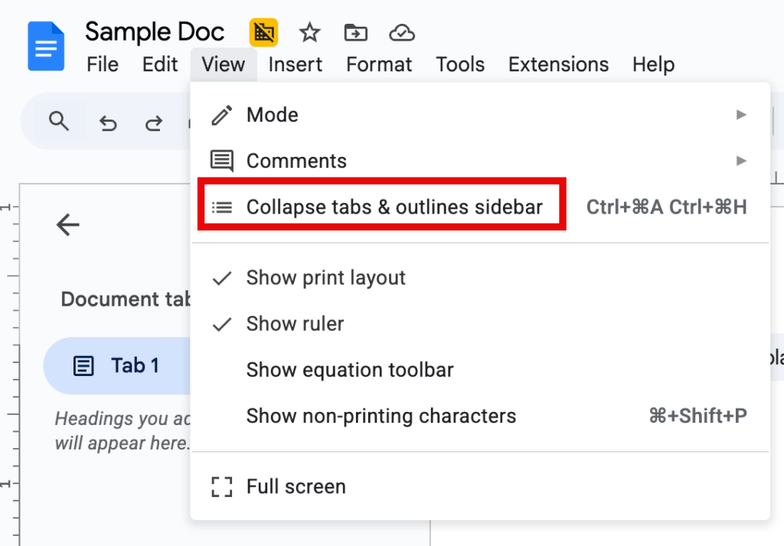Image resolution: width=784 pixels, height=546 pixels.
Task: Click the yellow offline badge icon
Action: [x=263, y=32]
